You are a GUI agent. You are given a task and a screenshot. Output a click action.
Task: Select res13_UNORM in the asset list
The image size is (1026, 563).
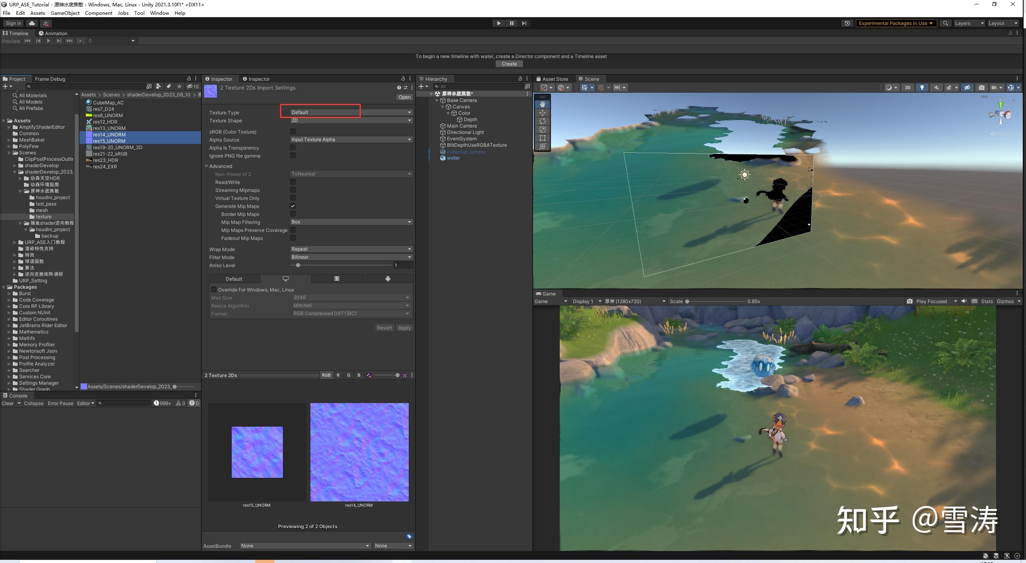coord(109,128)
